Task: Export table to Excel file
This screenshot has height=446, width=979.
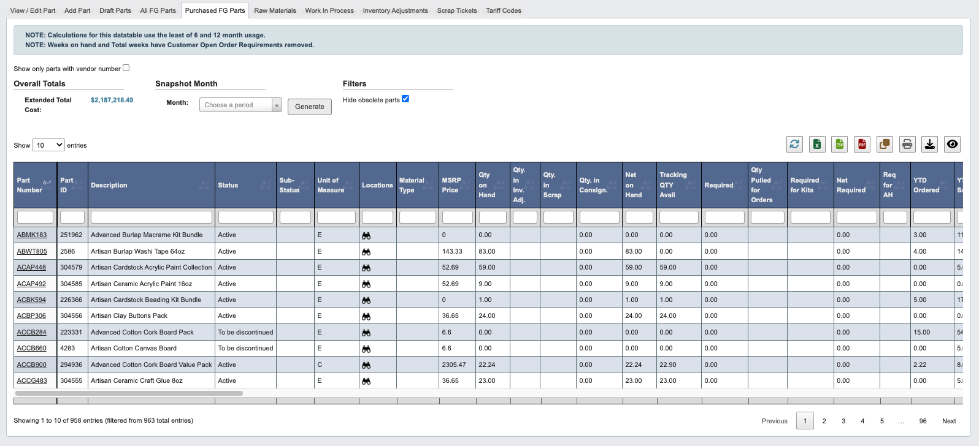Action: (817, 144)
